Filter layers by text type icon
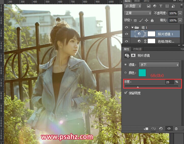184x144 pixels. point(161,6)
